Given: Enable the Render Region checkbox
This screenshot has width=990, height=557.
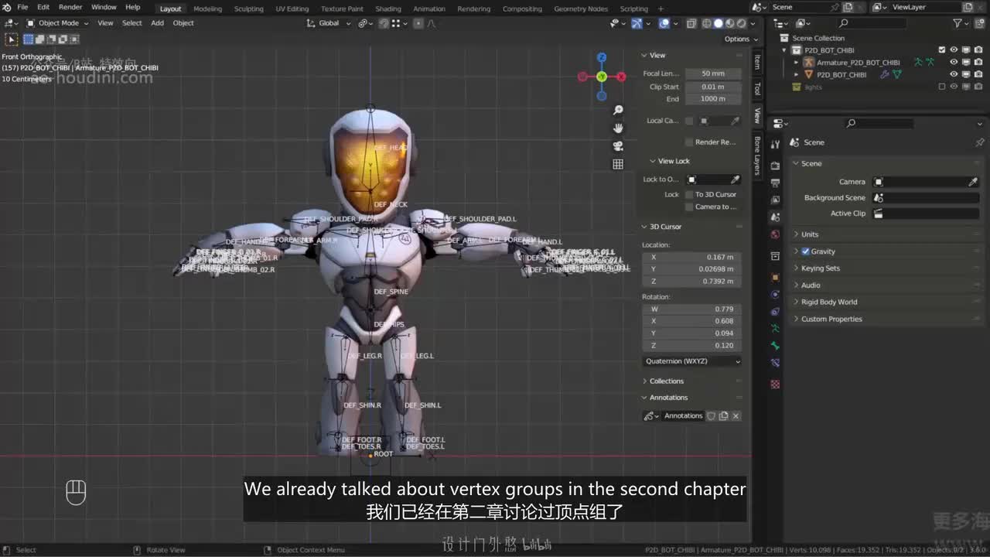Looking at the screenshot, I should [x=689, y=142].
